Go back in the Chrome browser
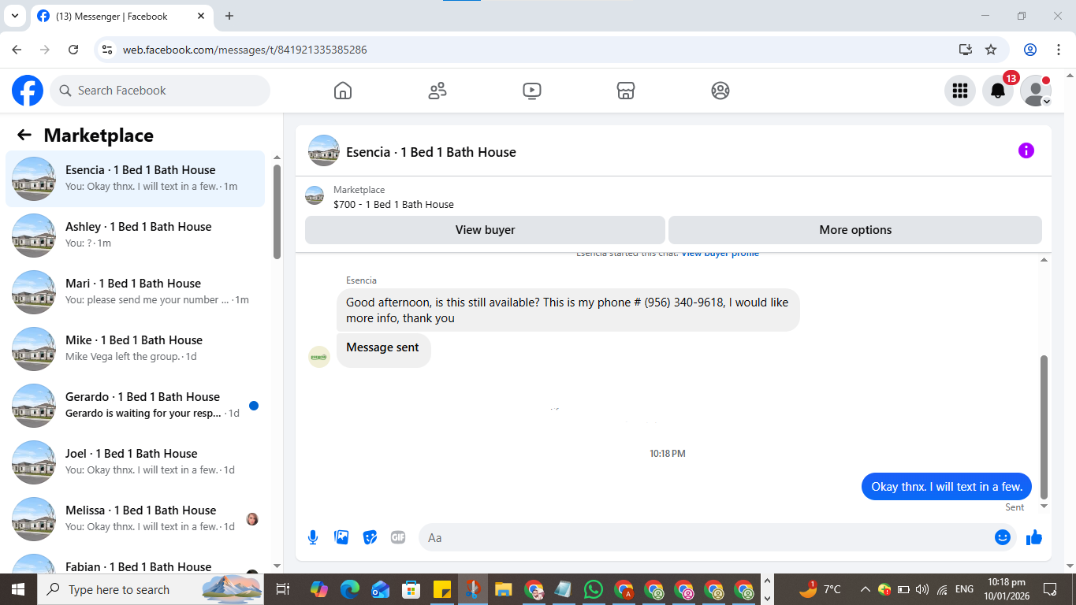 (x=17, y=50)
